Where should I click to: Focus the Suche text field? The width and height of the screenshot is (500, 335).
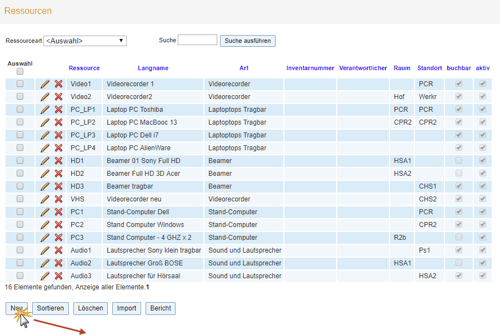pyautogui.click(x=197, y=40)
